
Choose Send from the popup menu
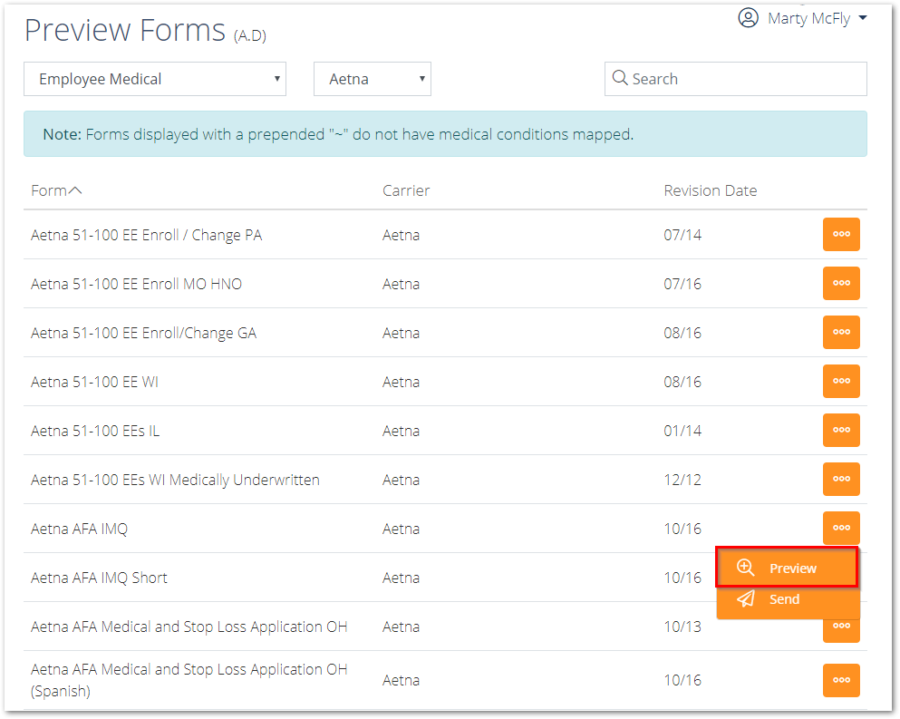[x=787, y=600]
